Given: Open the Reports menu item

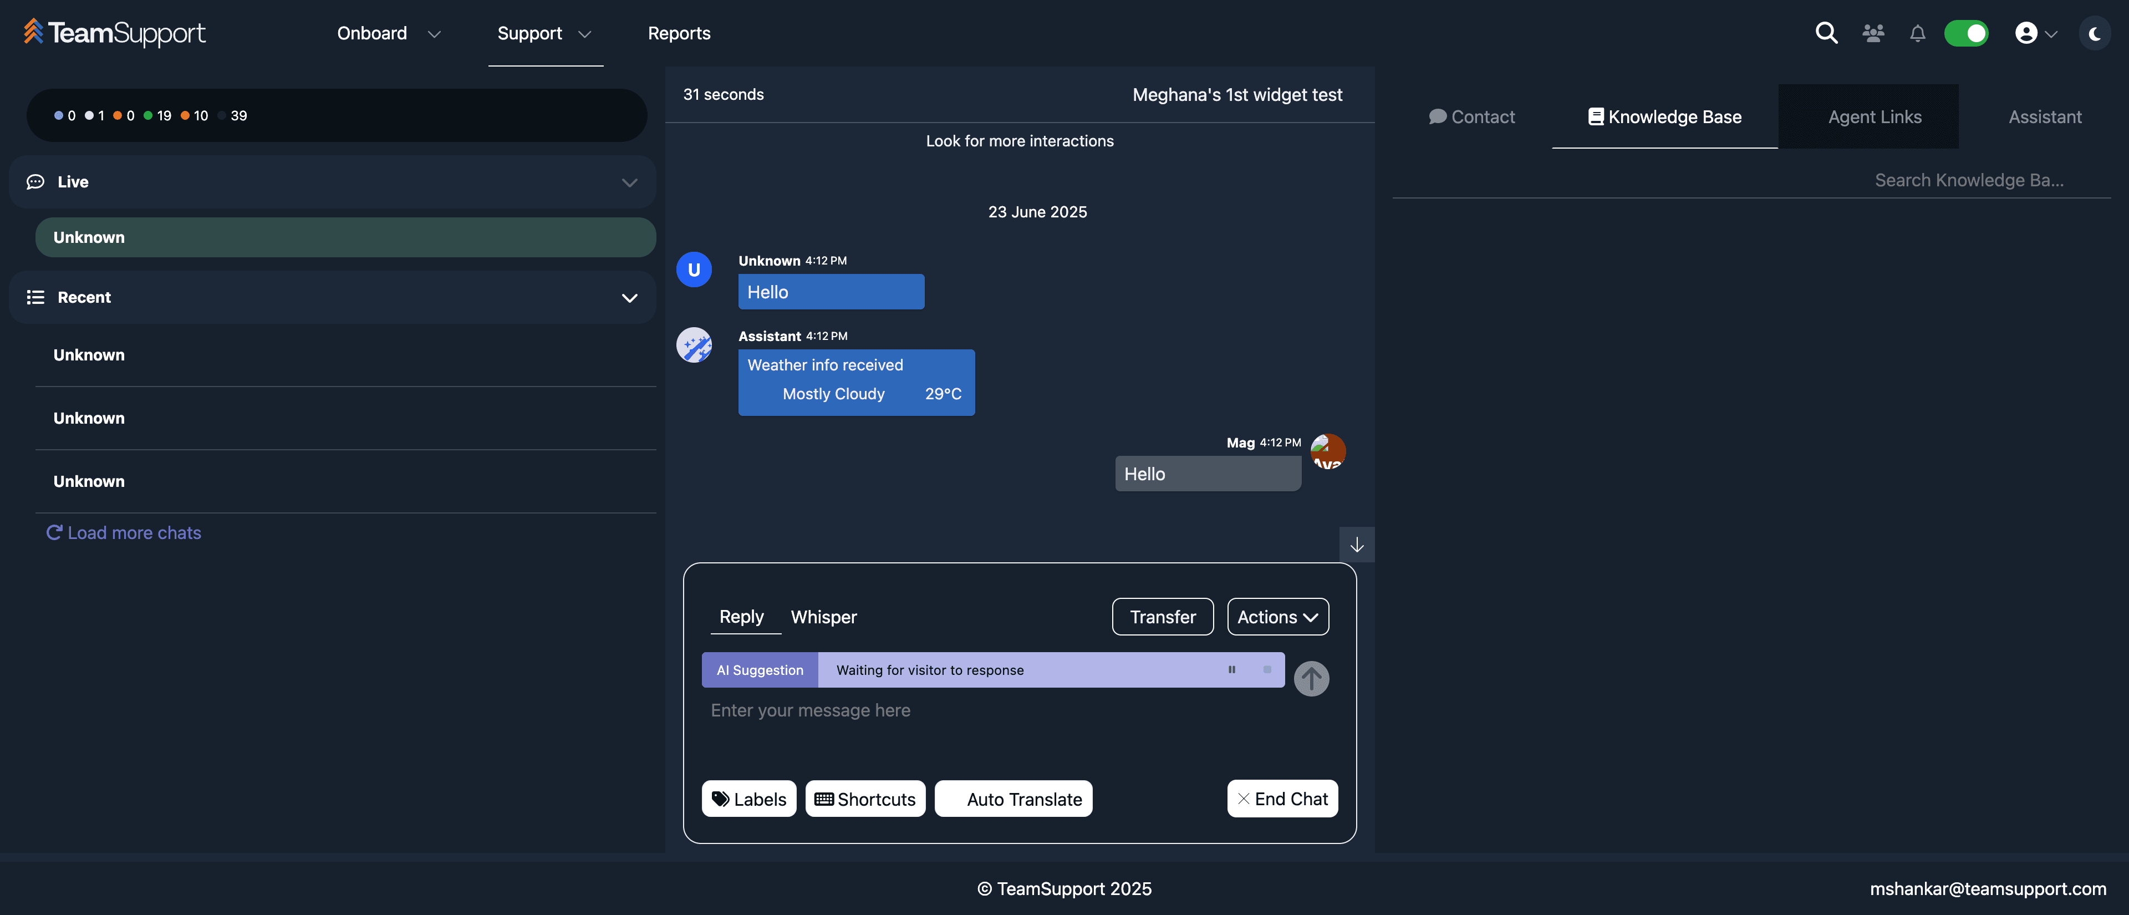Looking at the screenshot, I should pos(679,33).
